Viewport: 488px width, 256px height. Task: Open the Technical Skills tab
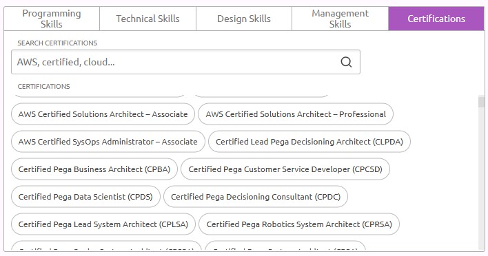tap(148, 19)
